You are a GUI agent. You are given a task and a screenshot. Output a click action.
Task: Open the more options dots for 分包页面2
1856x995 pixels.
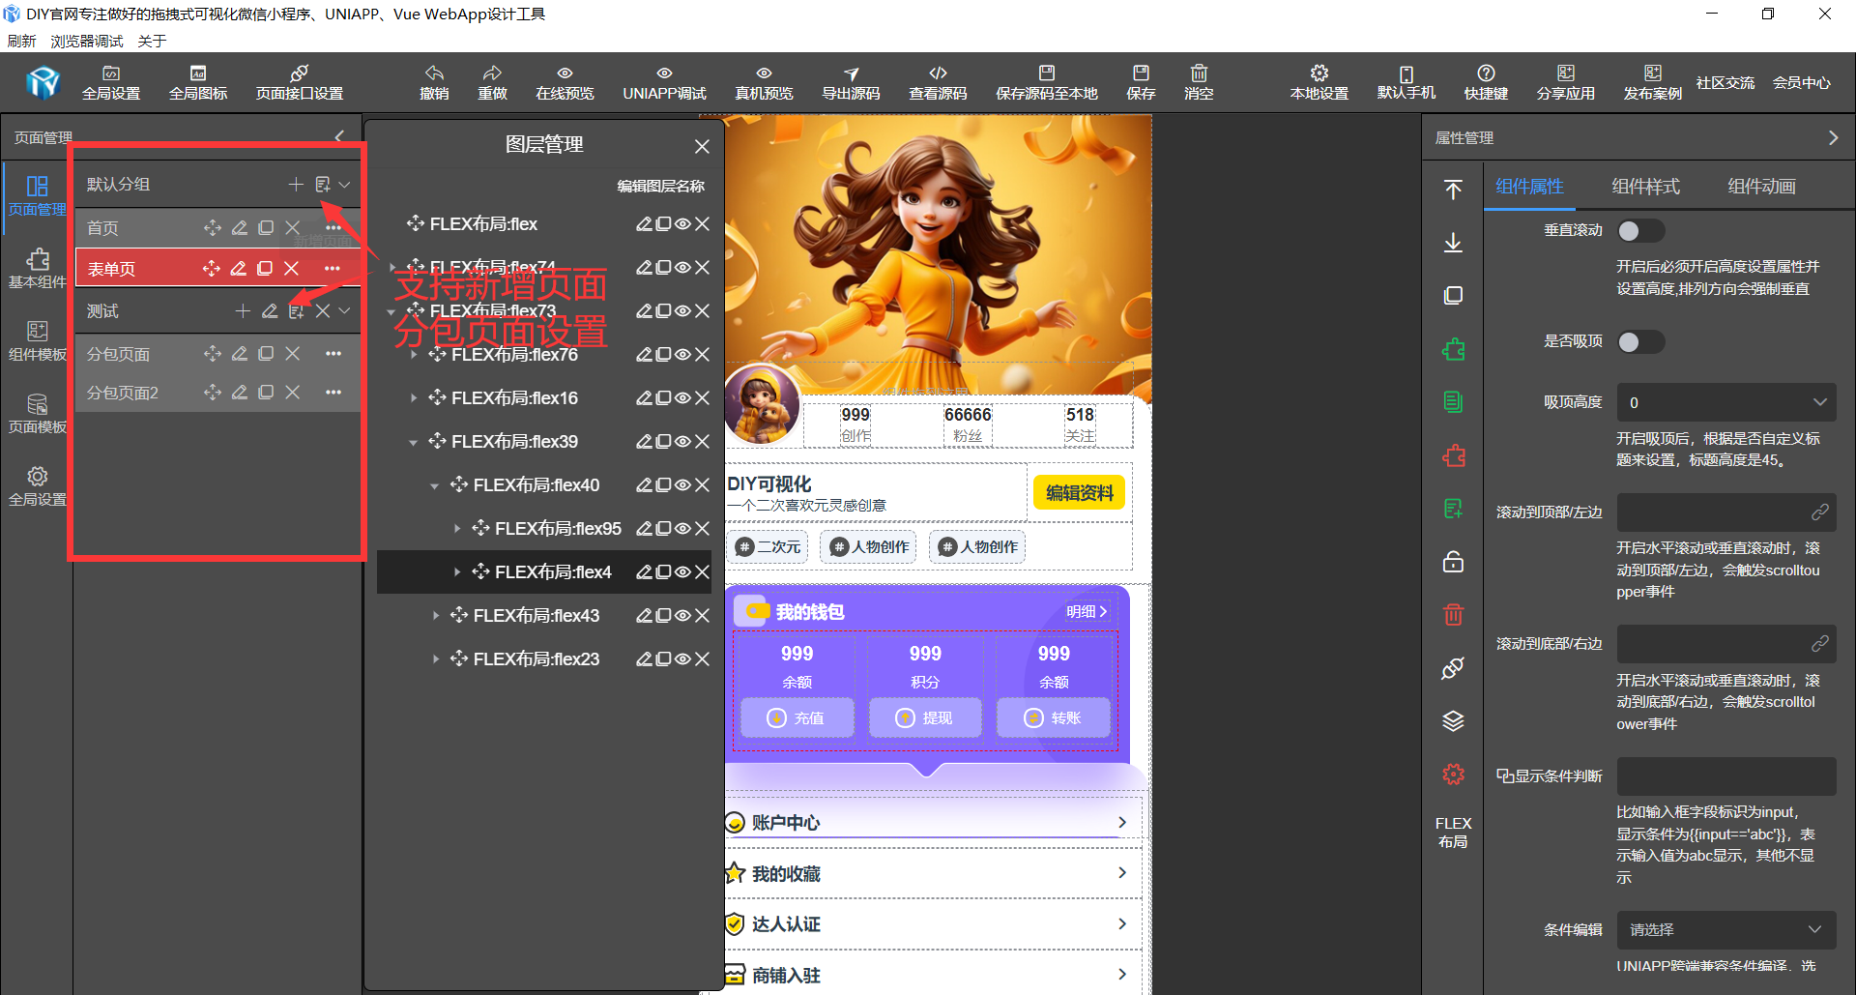[x=333, y=393]
